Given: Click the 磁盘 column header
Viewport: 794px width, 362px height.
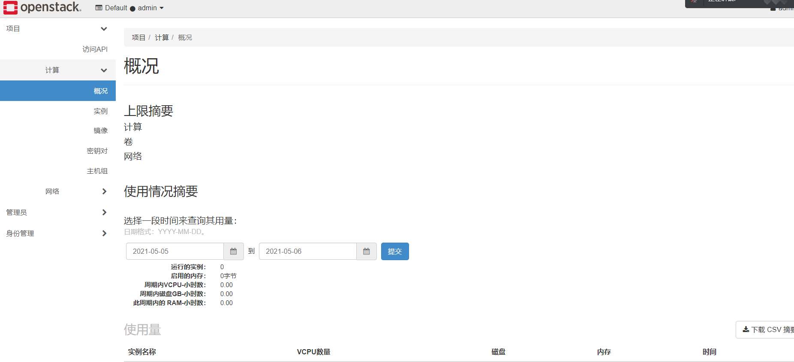Looking at the screenshot, I should click(499, 352).
